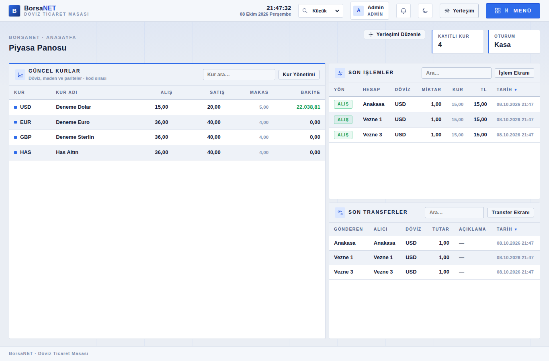The height and width of the screenshot is (361, 549).
Task: Click the AÇIKLAMA column header
Action: pyautogui.click(x=472, y=229)
